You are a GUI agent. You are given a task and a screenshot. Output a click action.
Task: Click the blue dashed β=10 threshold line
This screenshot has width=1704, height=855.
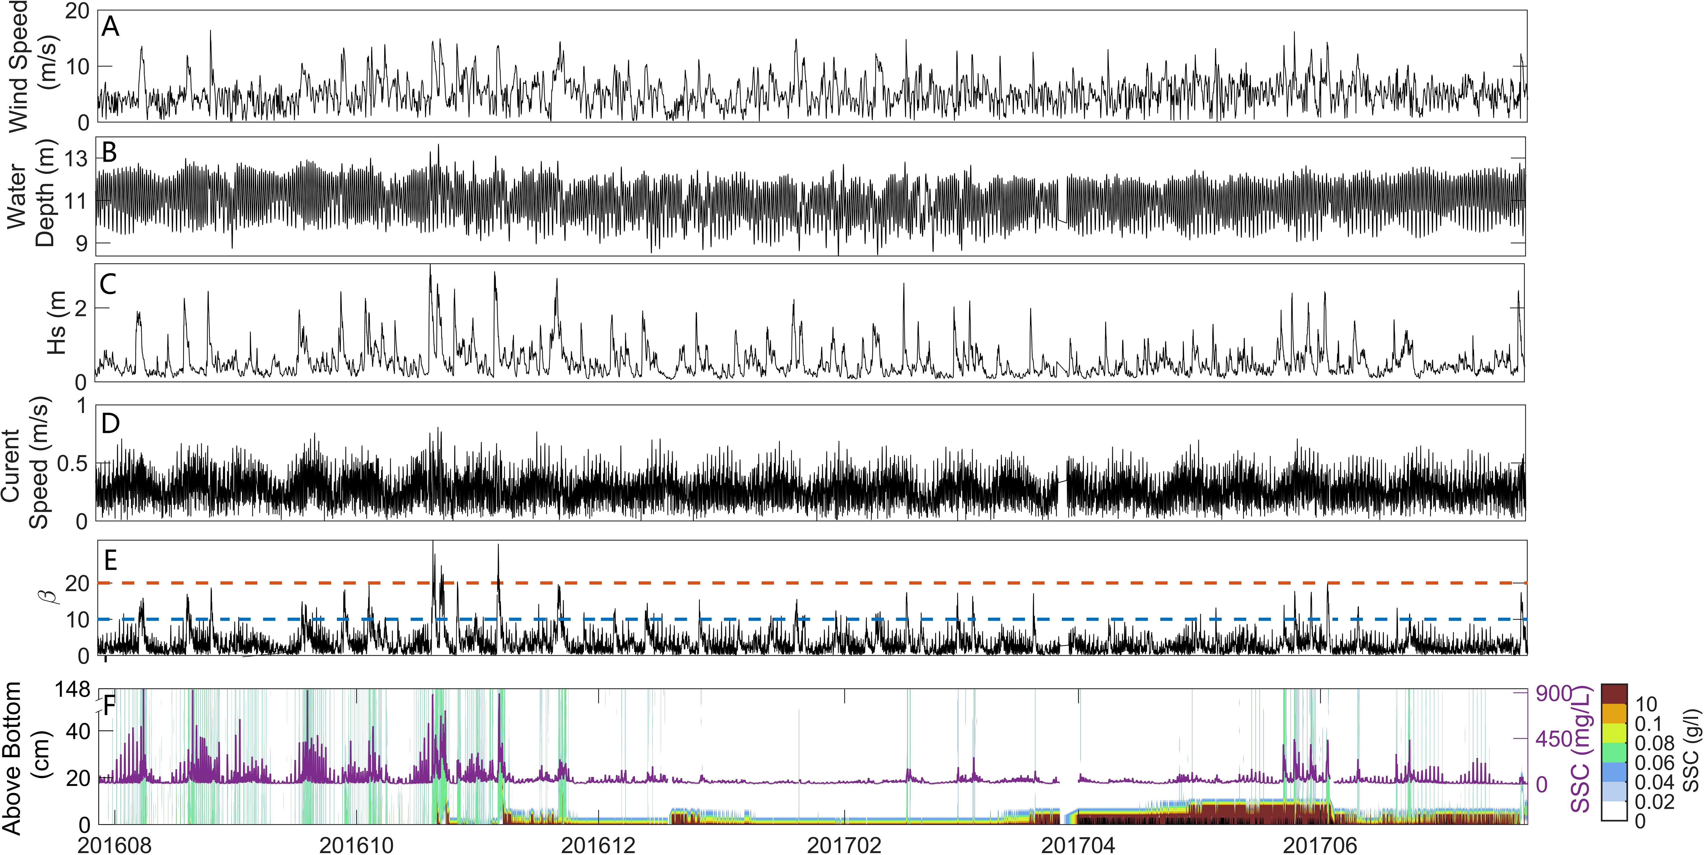pos(812,619)
